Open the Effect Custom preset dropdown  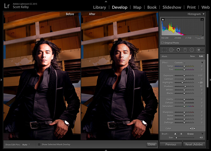click(x=180, y=62)
